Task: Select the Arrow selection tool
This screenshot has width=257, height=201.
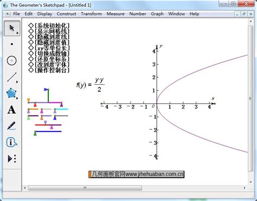Action: [x=12, y=28]
